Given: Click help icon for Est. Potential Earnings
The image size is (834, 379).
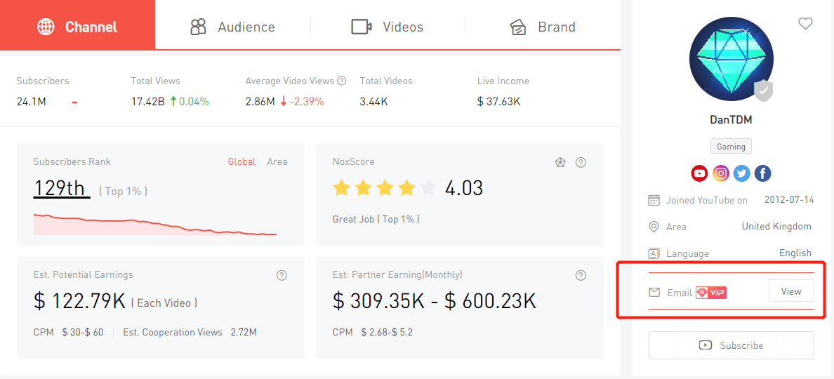Looking at the screenshot, I should pos(282,275).
